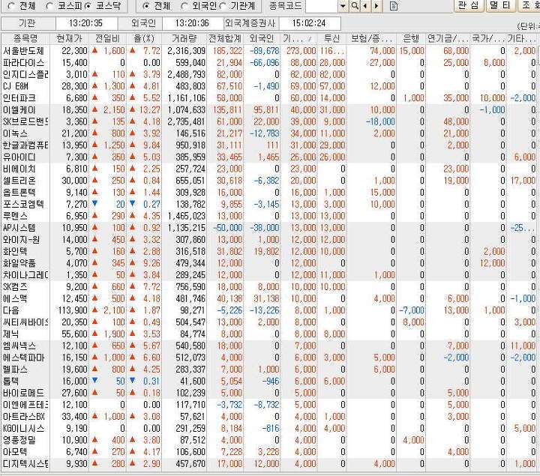Image resolution: width=540 pixels, height=476 pixels.
Task: Sort by the 종목명 column header
Action: pyautogui.click(x=25, y=38)
